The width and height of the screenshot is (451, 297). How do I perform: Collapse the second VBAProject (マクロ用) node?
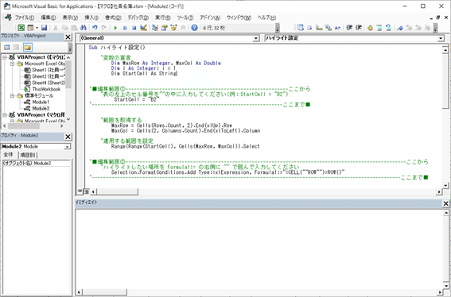[x=5, y=115]
